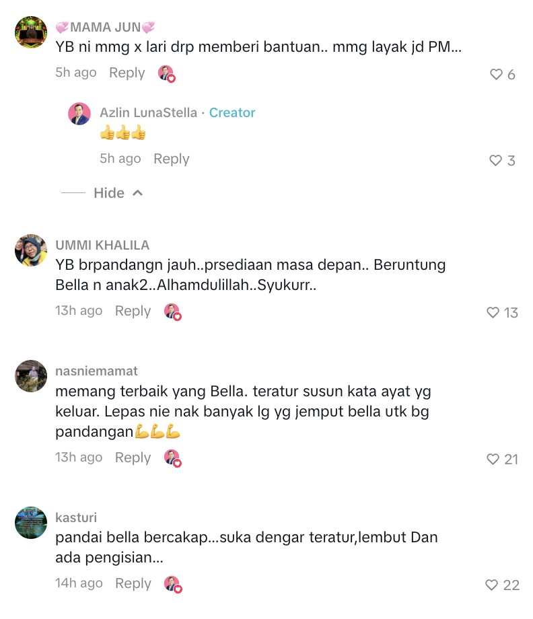Tap creator-liked badge under UMMI KHALILA's comment
The width and height of the screenshot is (533, 619).
click(x=172, y=312)
